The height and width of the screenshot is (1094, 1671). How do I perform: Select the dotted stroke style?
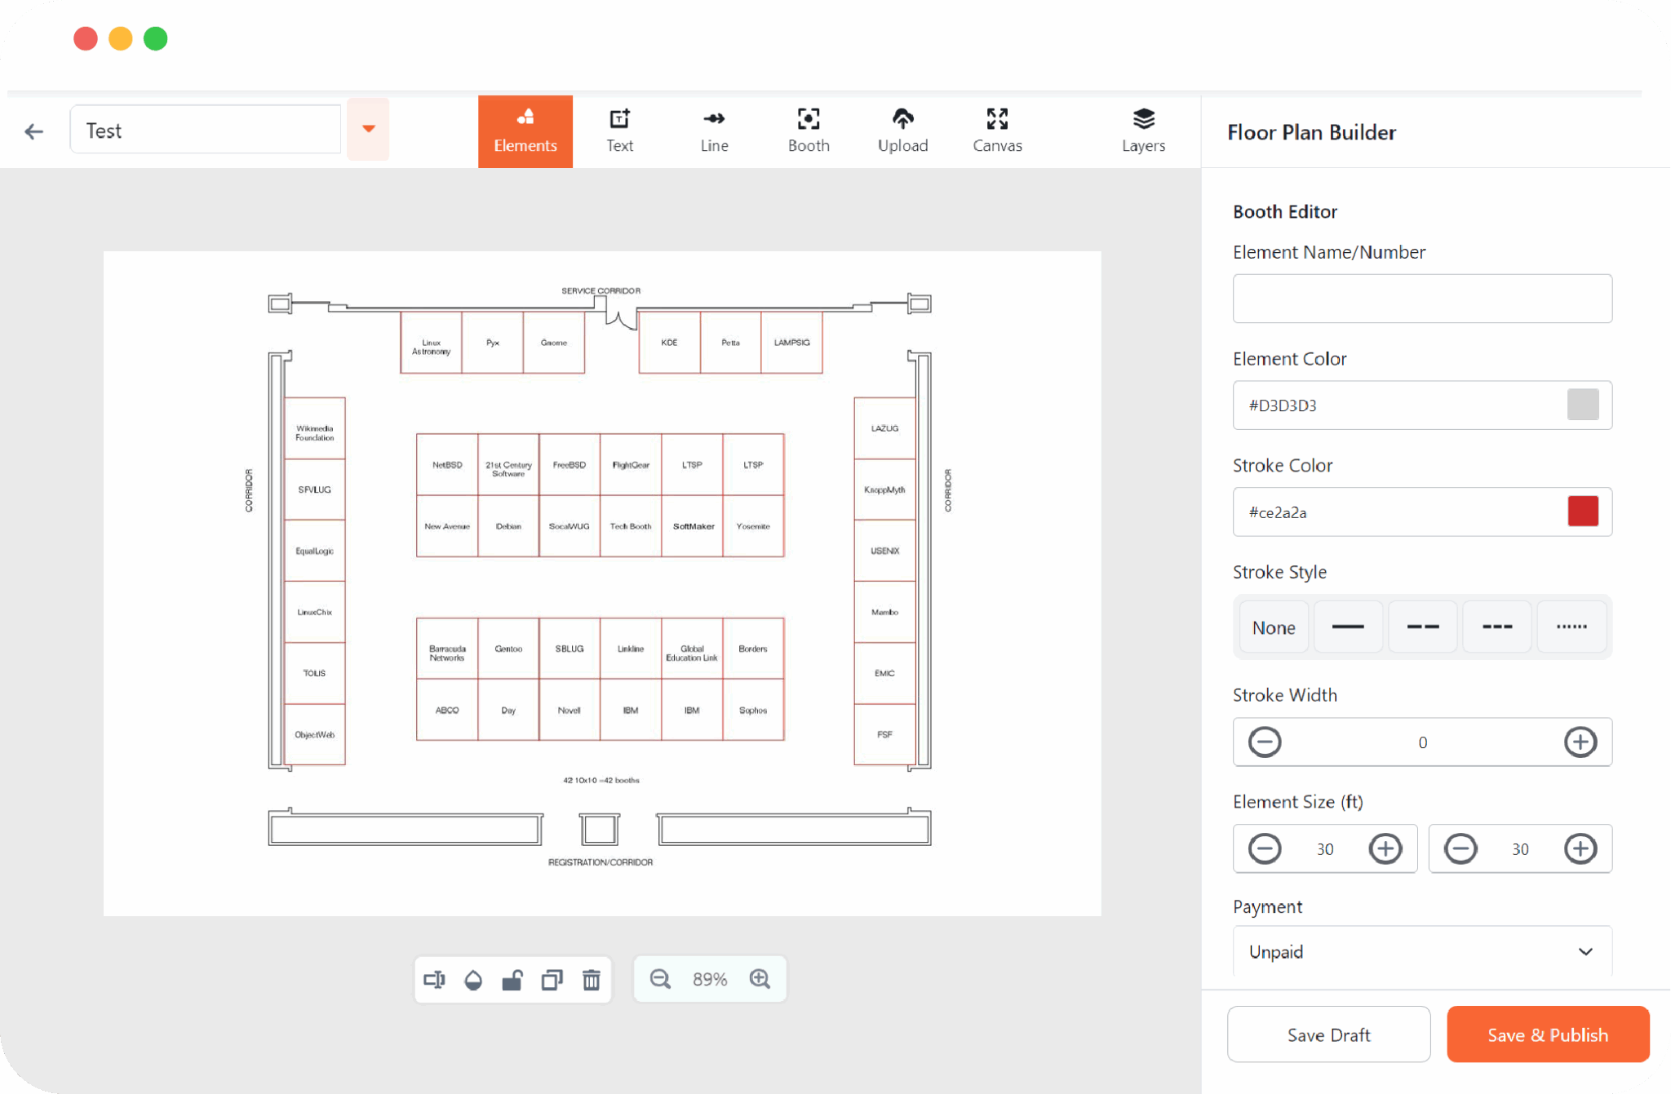[x=1571, y=627]
